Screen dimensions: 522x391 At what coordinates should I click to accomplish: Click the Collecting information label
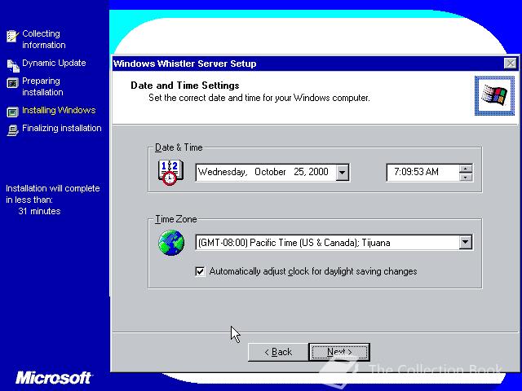pos(43,39)
